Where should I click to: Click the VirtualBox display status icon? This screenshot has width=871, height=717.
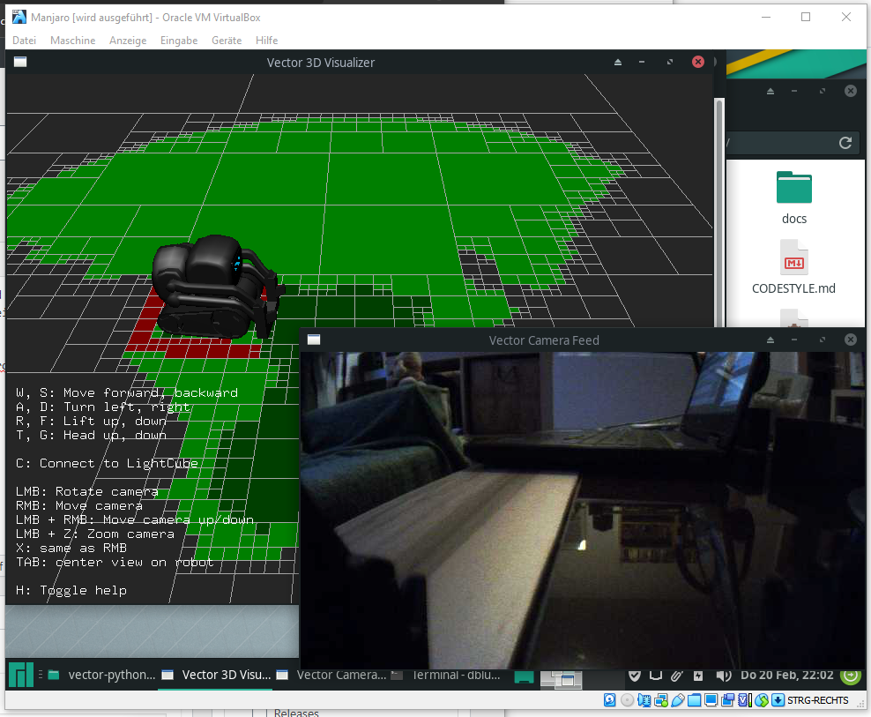[x=711, y=700]
